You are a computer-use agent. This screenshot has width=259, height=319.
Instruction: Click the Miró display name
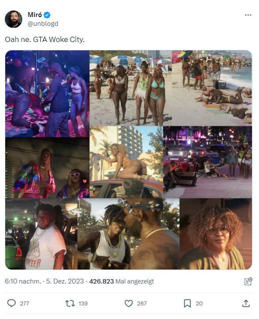(x=35, y=15)
